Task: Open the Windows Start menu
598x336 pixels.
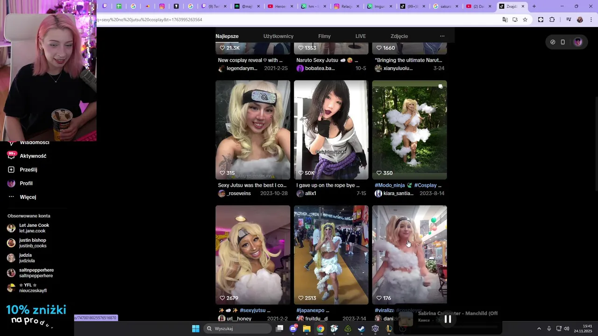Action: 196,329
